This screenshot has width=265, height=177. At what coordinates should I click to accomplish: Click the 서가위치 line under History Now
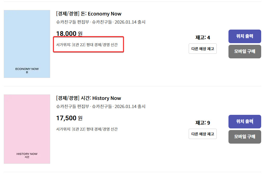coord(87,129)
